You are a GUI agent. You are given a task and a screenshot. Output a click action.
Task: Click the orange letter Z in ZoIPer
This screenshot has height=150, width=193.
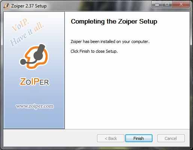(23, 82)
